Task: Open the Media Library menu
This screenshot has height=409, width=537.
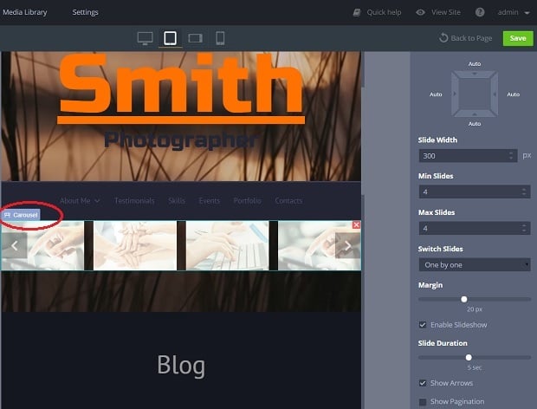Action: pos(25,12)
